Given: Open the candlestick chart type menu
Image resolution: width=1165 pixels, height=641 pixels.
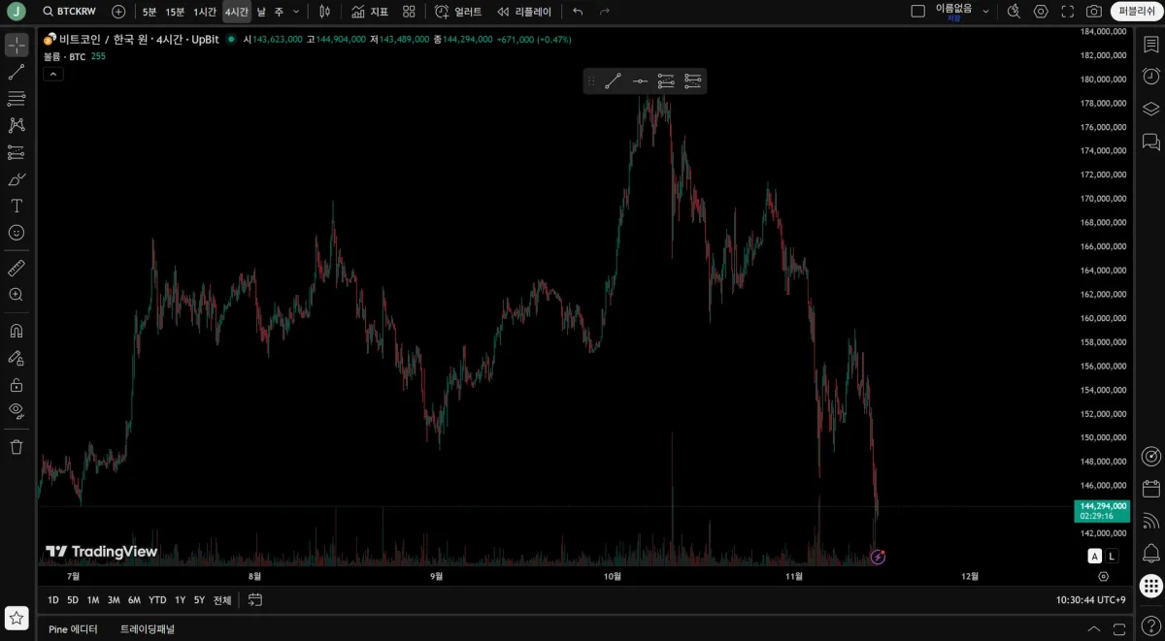Looking at the screenshot, I should tap(325, 12).
